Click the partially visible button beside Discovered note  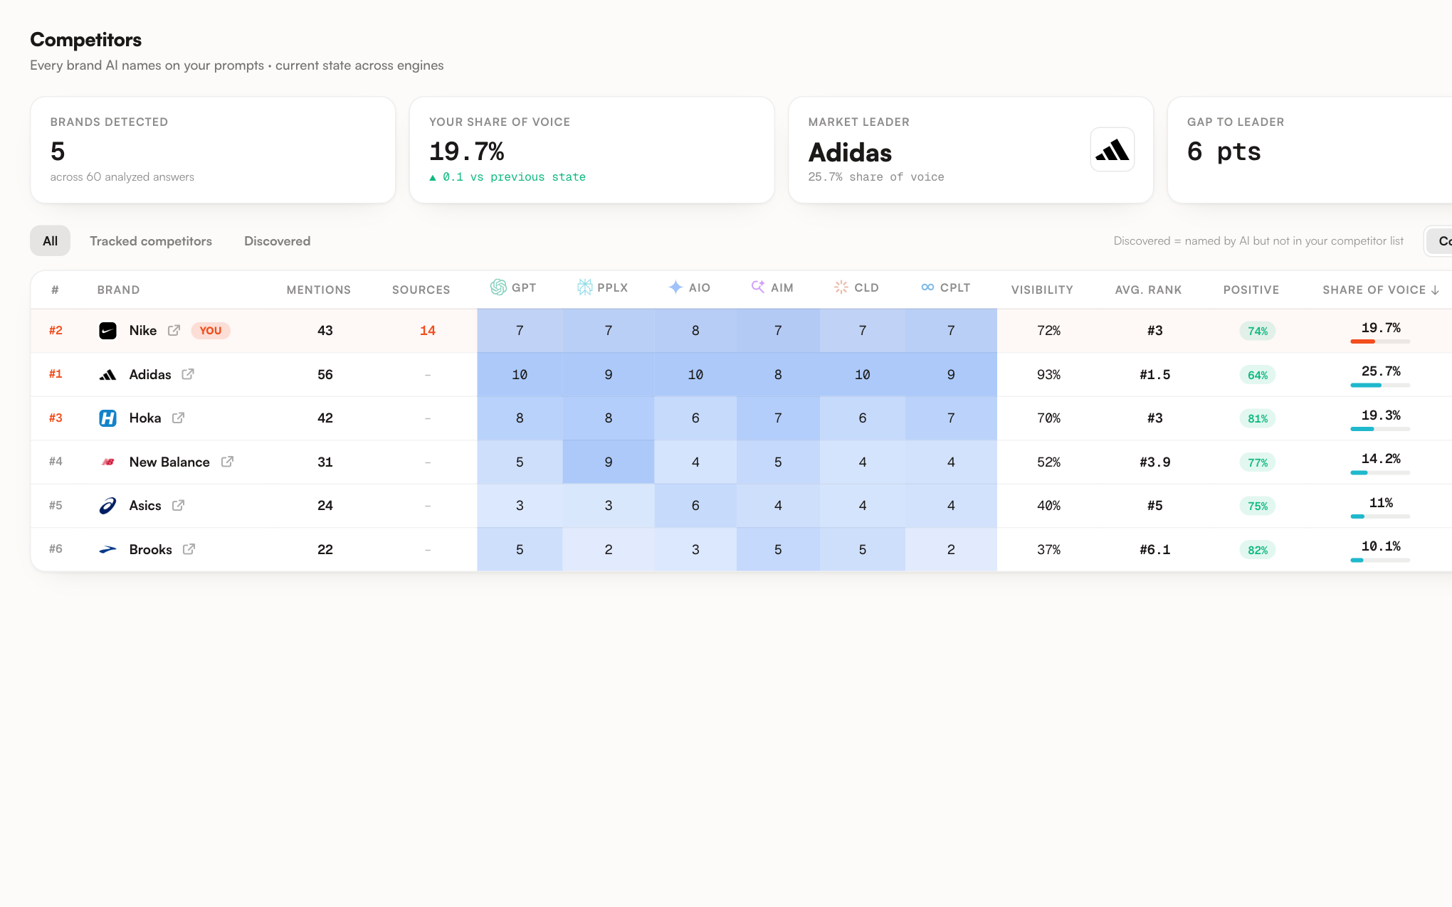click(x=1438, y=240)
